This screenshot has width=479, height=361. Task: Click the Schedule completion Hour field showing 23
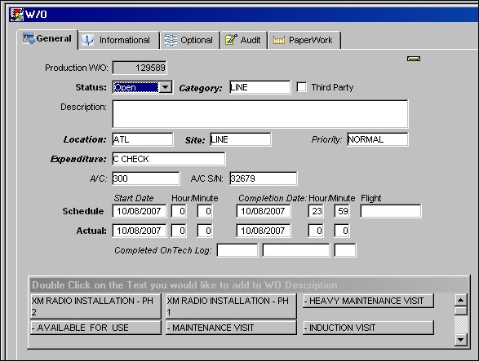tap(316, 211)
